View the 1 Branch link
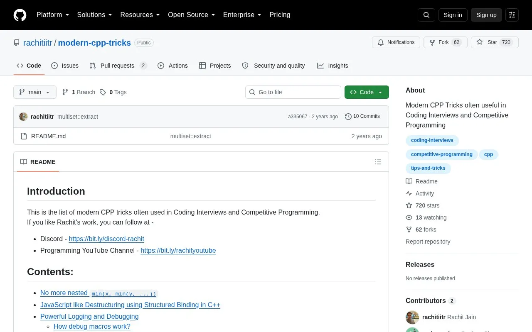 click(79, 92)
